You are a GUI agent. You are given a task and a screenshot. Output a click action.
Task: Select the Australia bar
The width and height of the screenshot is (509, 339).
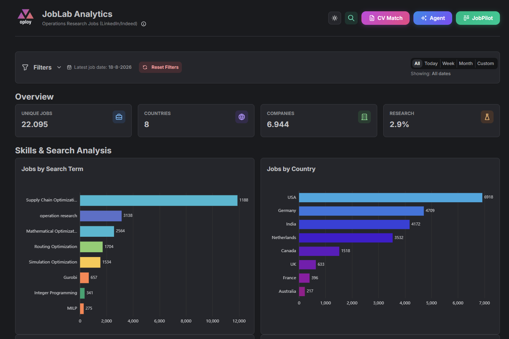pyautogui.click(x=302, y=291)
